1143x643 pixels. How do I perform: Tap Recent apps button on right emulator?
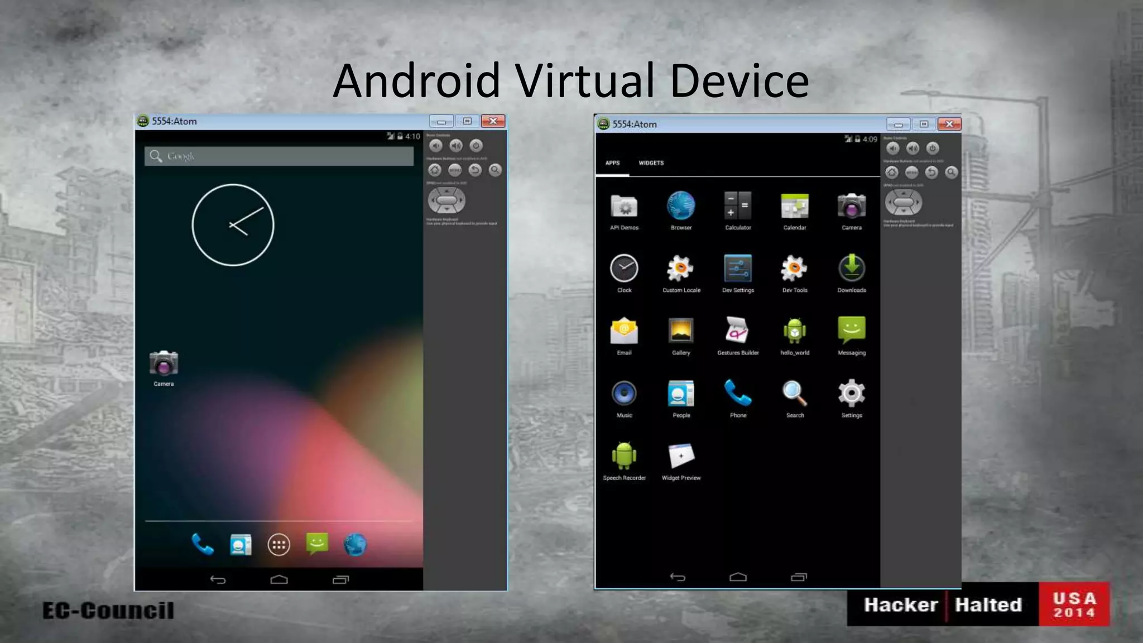click(799, 577)
